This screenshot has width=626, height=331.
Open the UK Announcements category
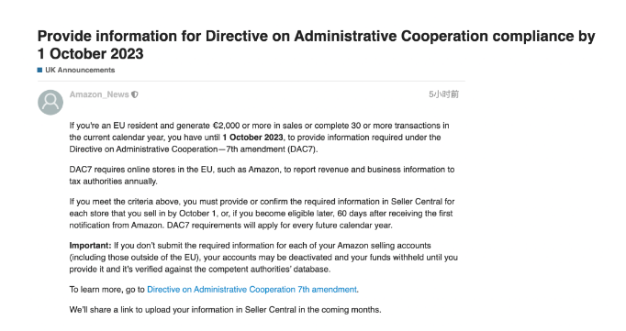click(80, 71)
